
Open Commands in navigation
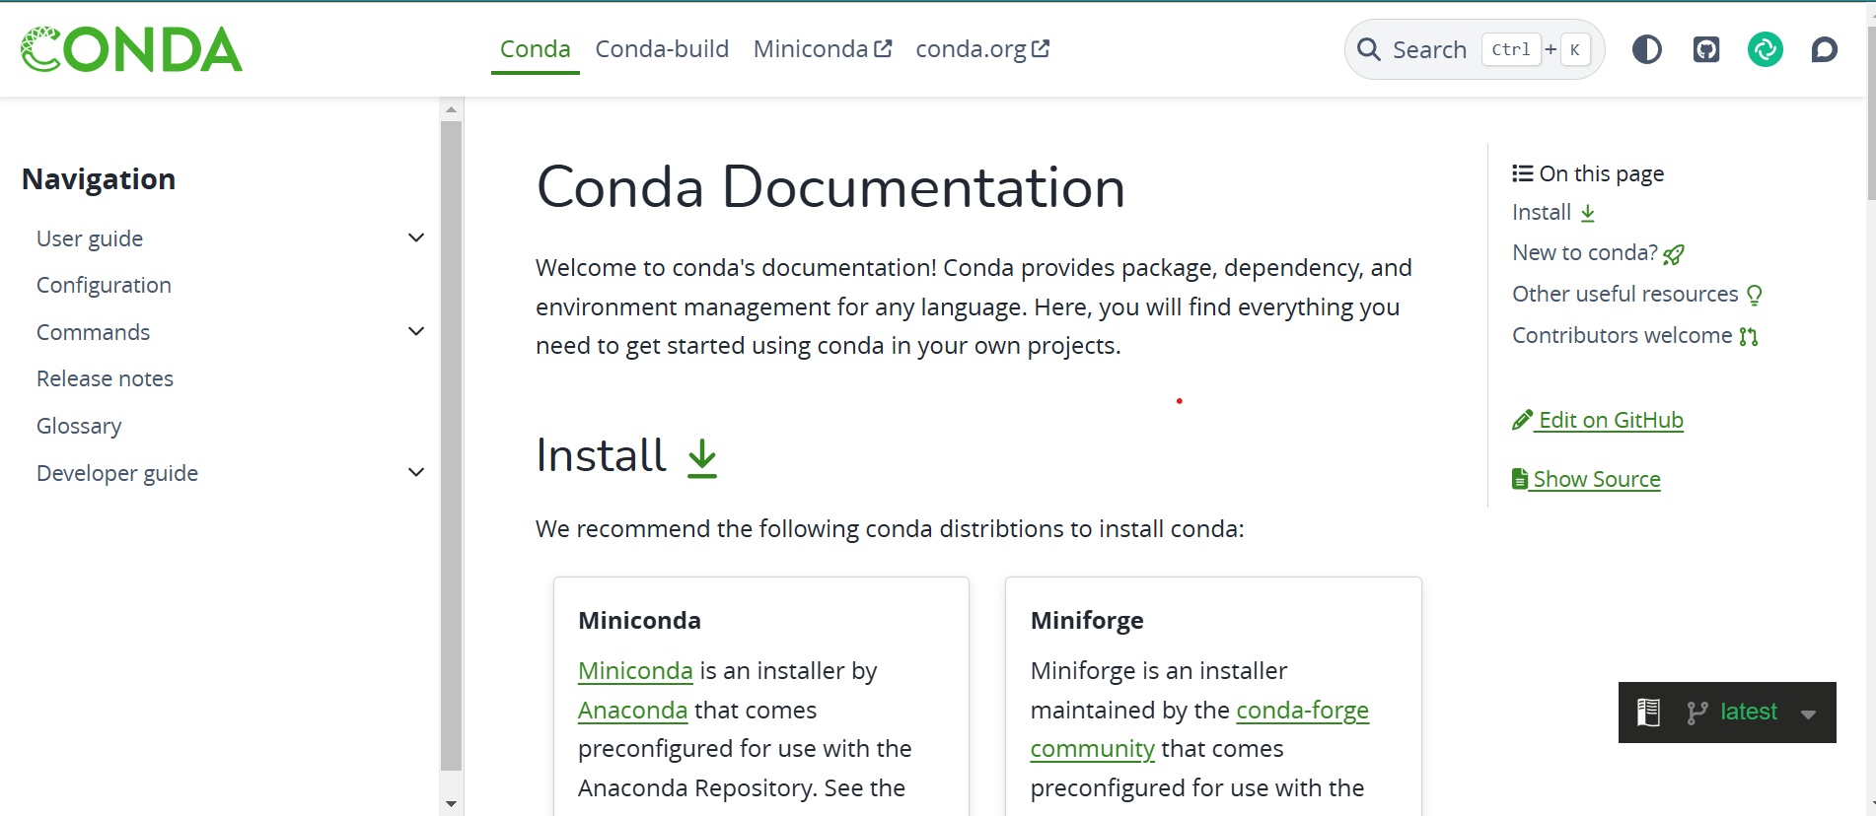point(93,332)
